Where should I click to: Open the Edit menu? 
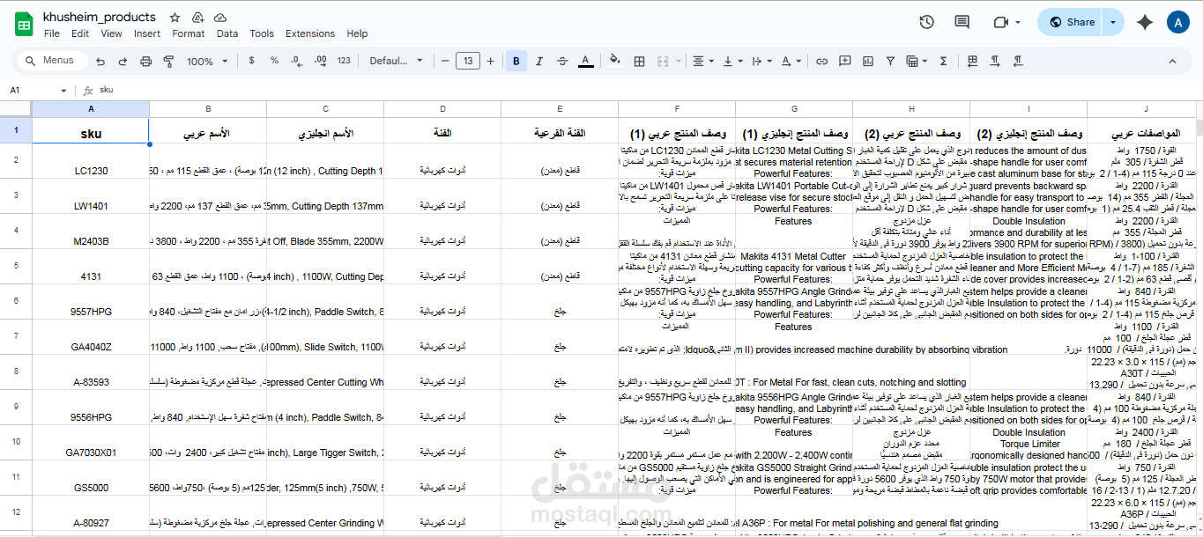80,33
